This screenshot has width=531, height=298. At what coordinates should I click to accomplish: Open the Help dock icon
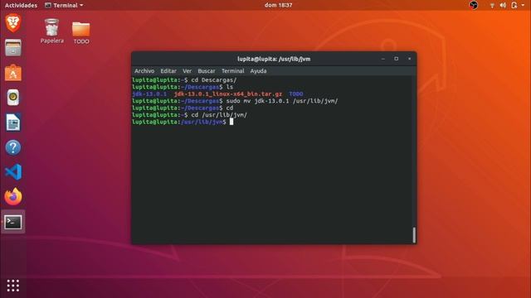click(13, 147)
